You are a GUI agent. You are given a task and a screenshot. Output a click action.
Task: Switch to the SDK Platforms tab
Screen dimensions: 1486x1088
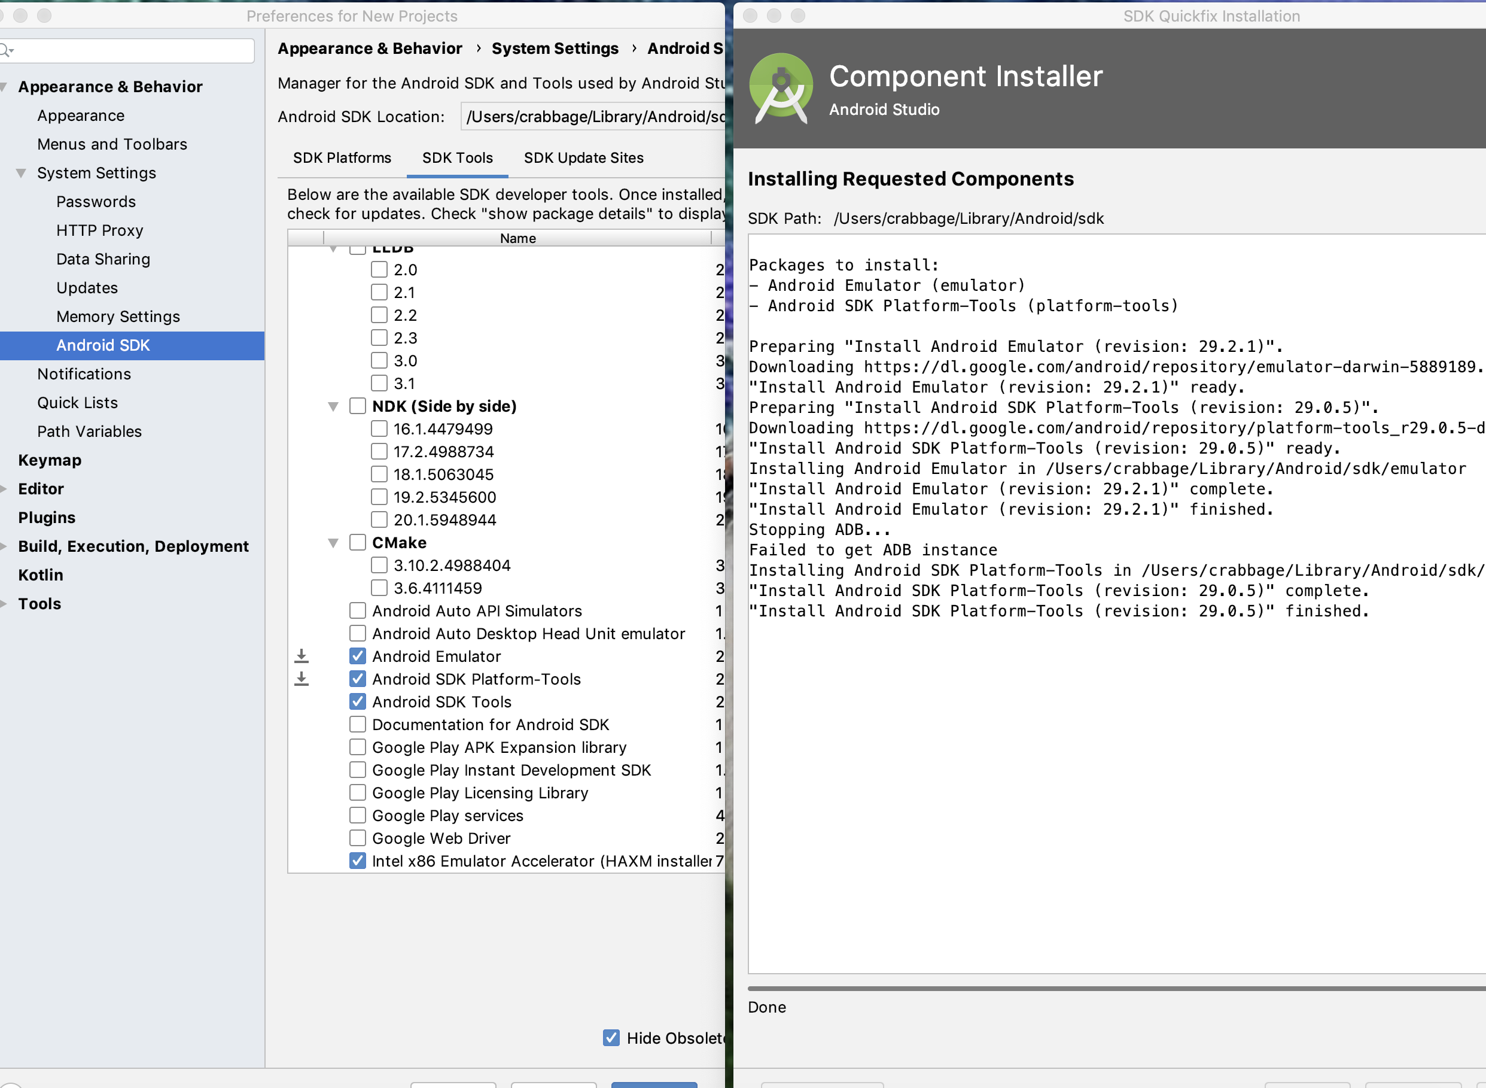point(342,158)
